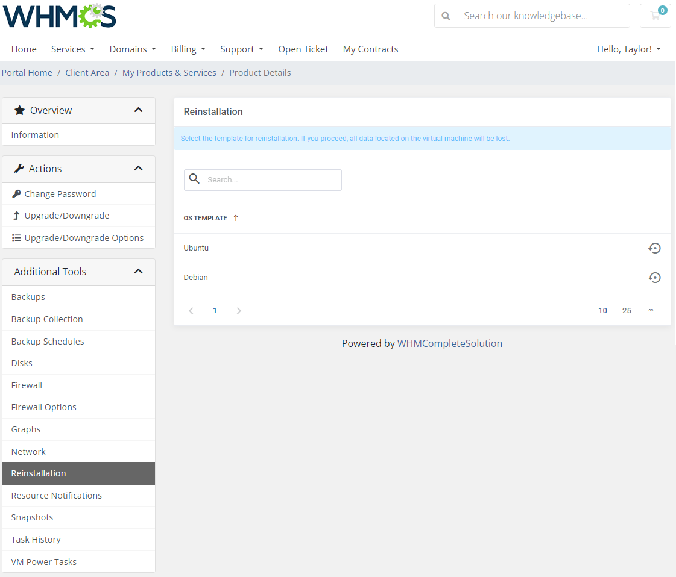Image resolution: width=676 pixels, height=577 pixels.
Task: Open Resource Notifications tool
Action: 78,496
